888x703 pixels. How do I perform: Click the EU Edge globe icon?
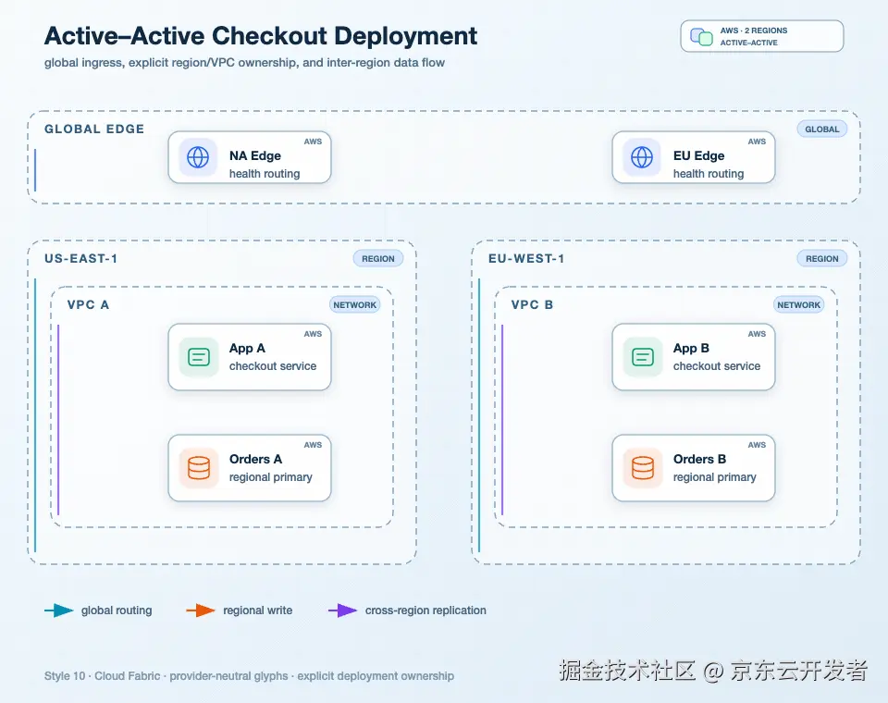coord(642,157)
